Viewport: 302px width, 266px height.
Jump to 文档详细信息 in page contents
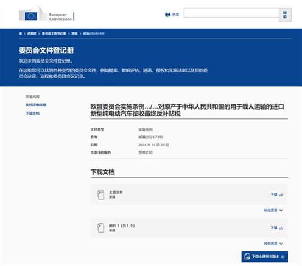(x=36, y=105)
